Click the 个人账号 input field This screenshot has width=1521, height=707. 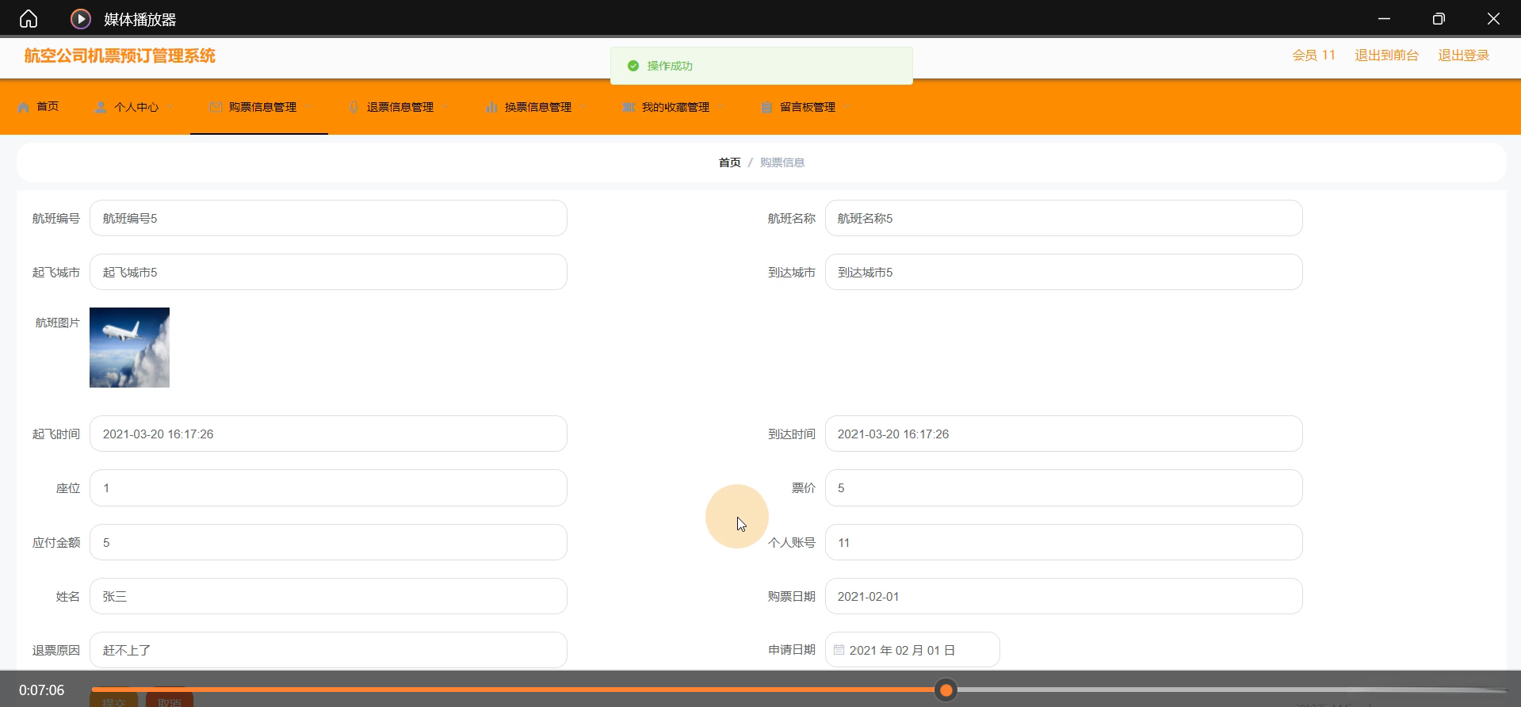pos(1064,542)
